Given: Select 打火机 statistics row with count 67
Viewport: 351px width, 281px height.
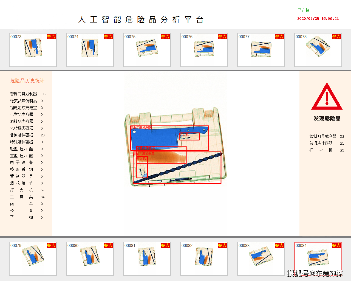Looking at the screenshot, I should pyautogui.click(x=27, y=190).
